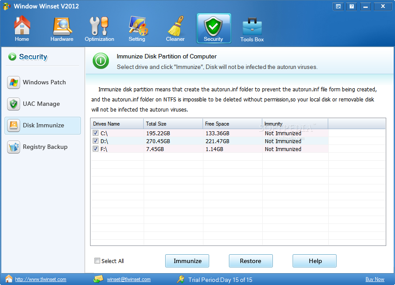Open the Home section icon
The width and height of the screenshot is (395, 285).
22,25
